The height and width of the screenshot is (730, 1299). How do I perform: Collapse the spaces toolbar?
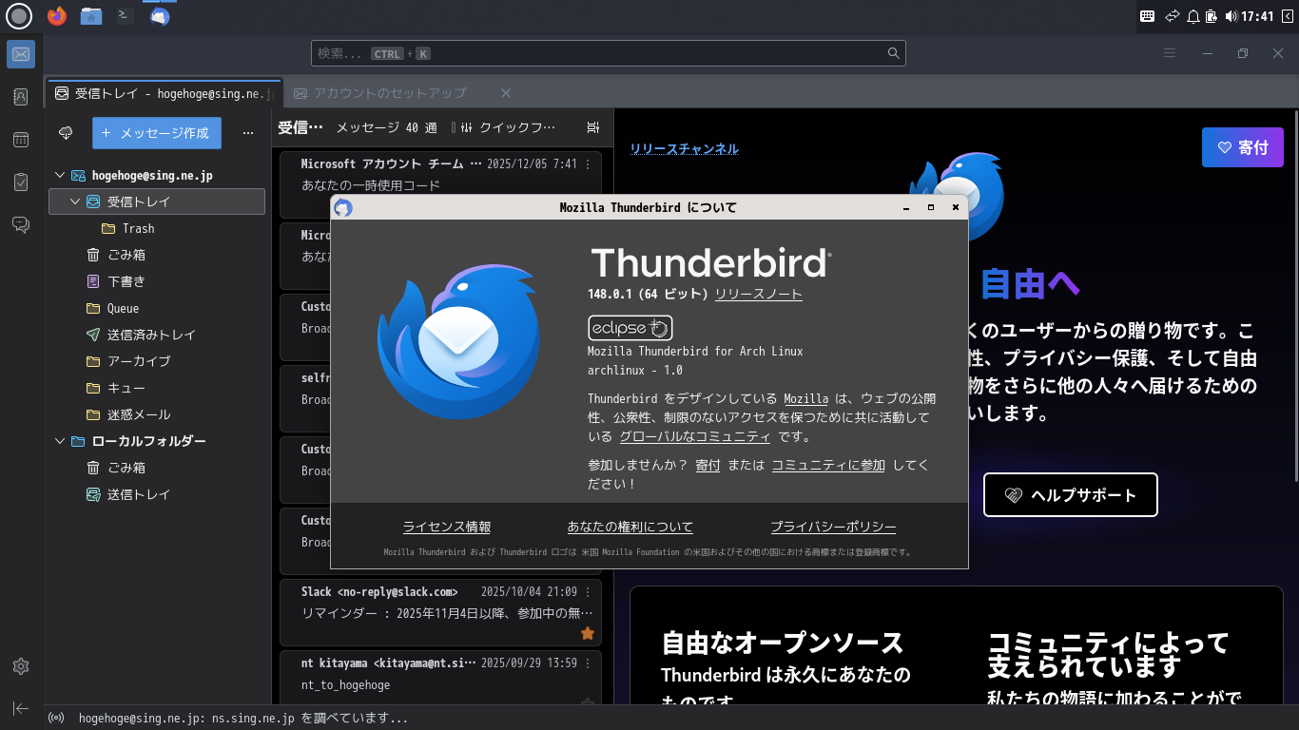(x=21, y=708)
